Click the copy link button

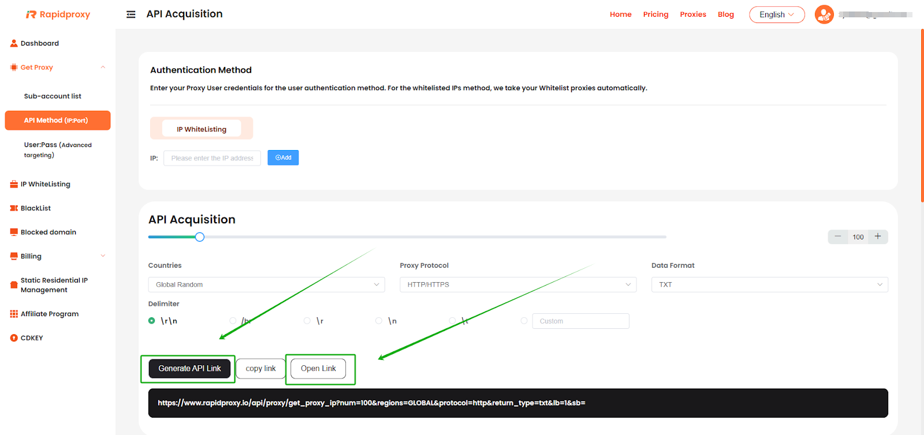click(x=260, y=369)
